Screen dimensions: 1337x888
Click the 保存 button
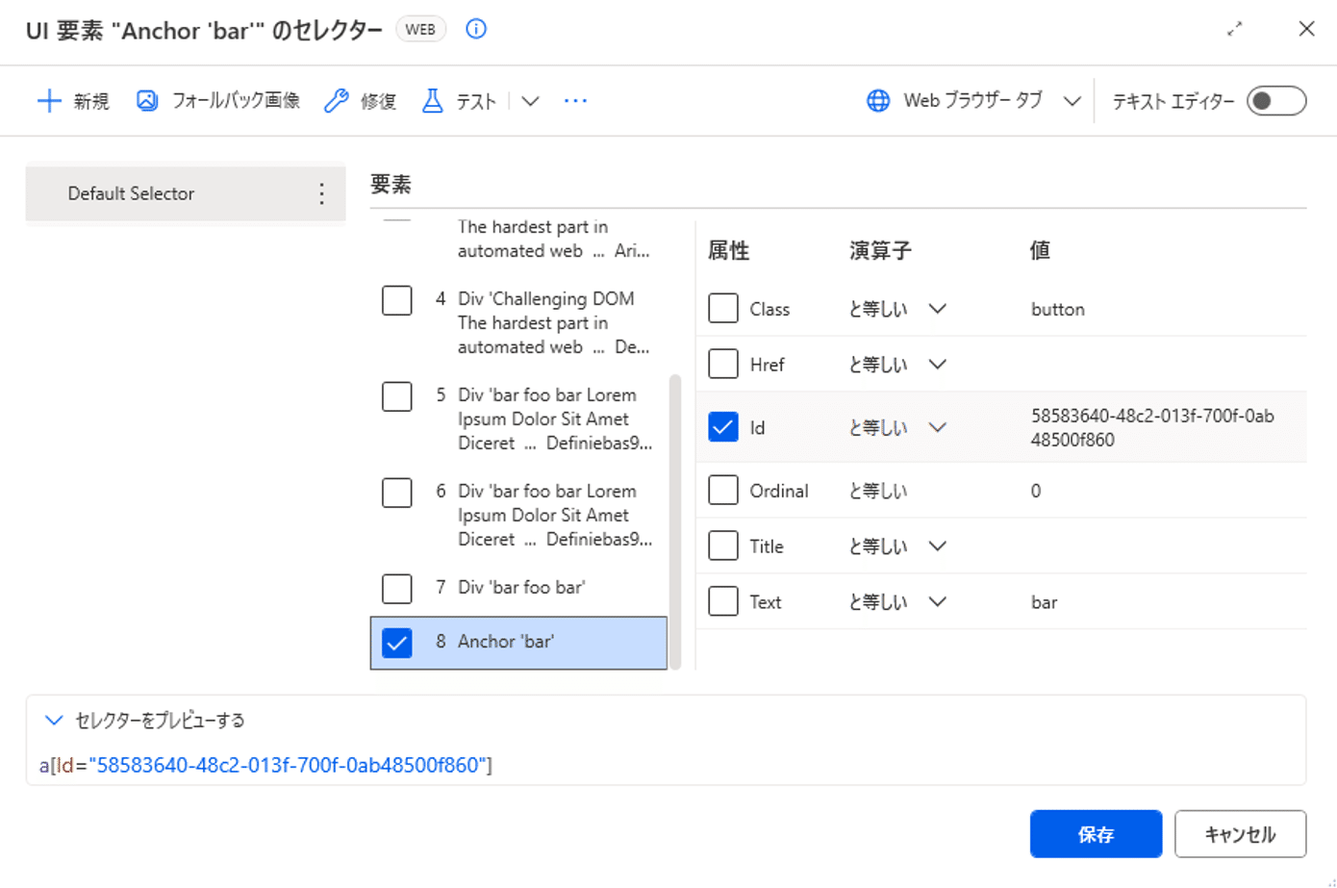[1096, 834]
